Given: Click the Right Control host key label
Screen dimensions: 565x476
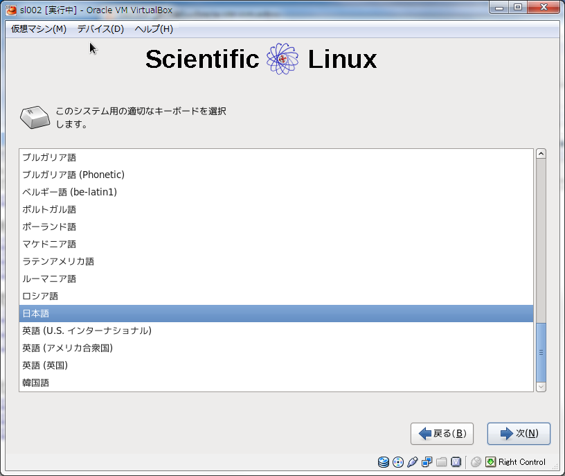Looking at the screenshot, I should pyautogui.click(x=522, y=462).
